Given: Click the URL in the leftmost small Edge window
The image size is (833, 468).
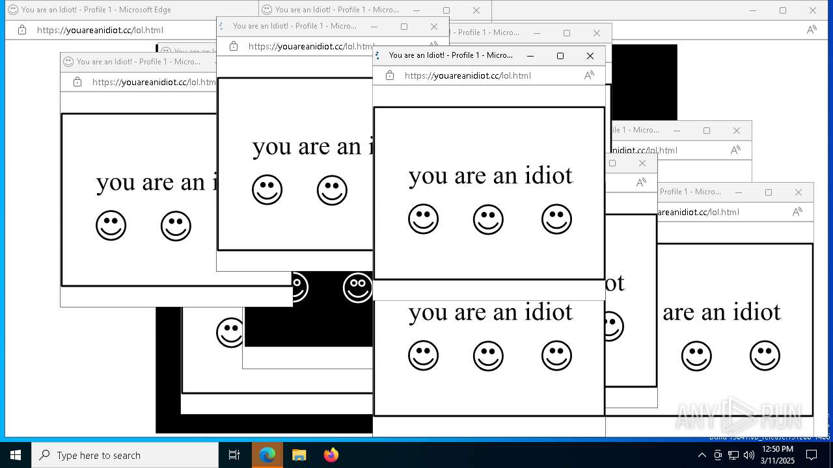Looking at the screenshot, I should 154,82.
